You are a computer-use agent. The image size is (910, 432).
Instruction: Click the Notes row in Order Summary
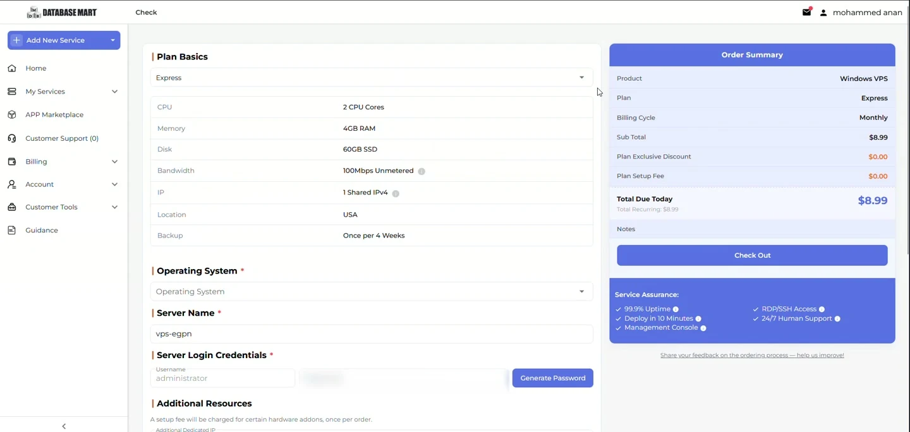752,229
